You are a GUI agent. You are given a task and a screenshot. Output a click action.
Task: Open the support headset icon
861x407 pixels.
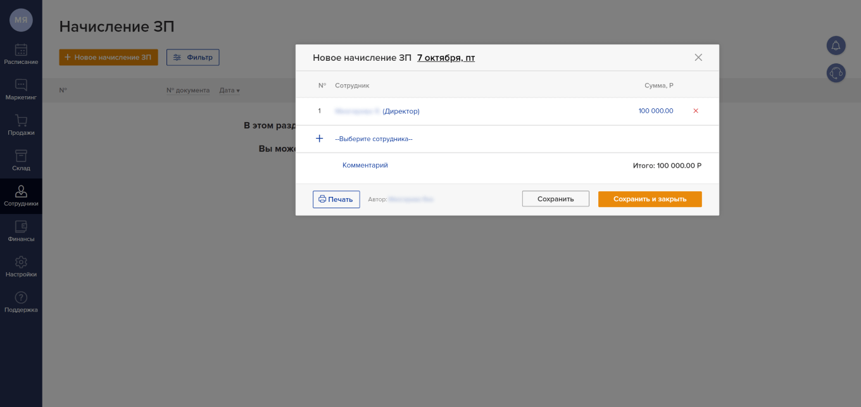(836, 73)
